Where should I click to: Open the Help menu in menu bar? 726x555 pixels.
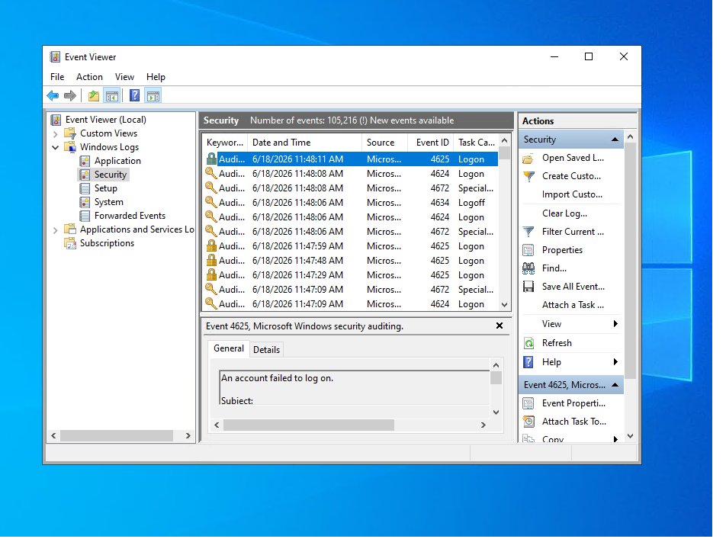point(156,77)
